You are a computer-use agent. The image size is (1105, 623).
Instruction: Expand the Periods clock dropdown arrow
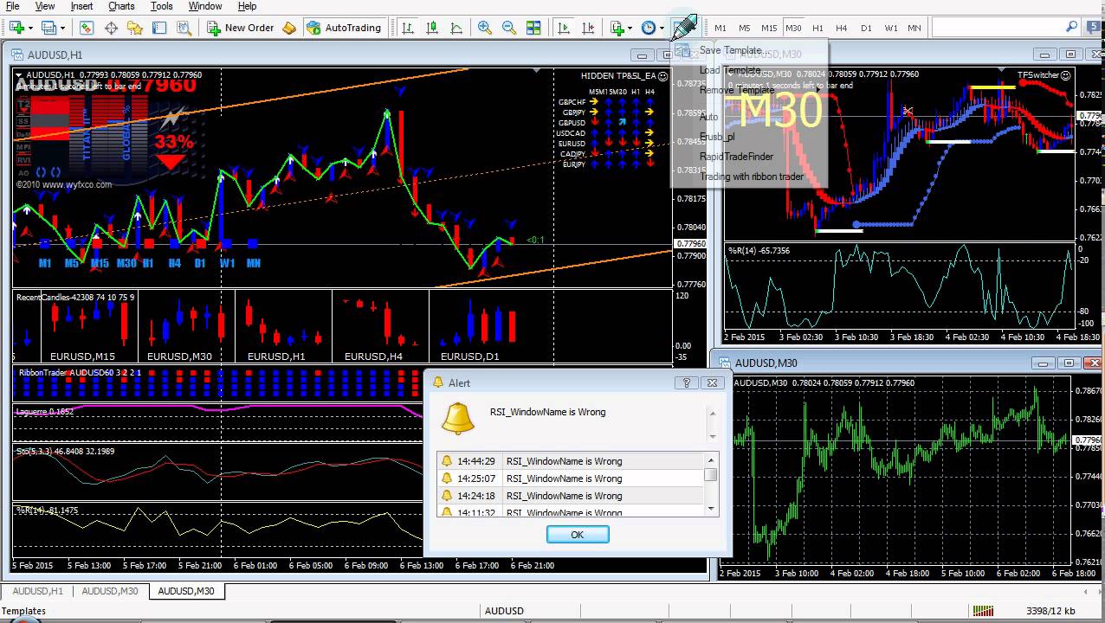[662, 28]
